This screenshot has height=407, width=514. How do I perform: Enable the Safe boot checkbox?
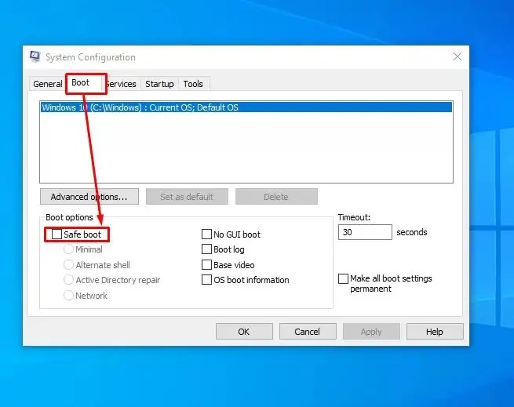(x=57, y=234)
